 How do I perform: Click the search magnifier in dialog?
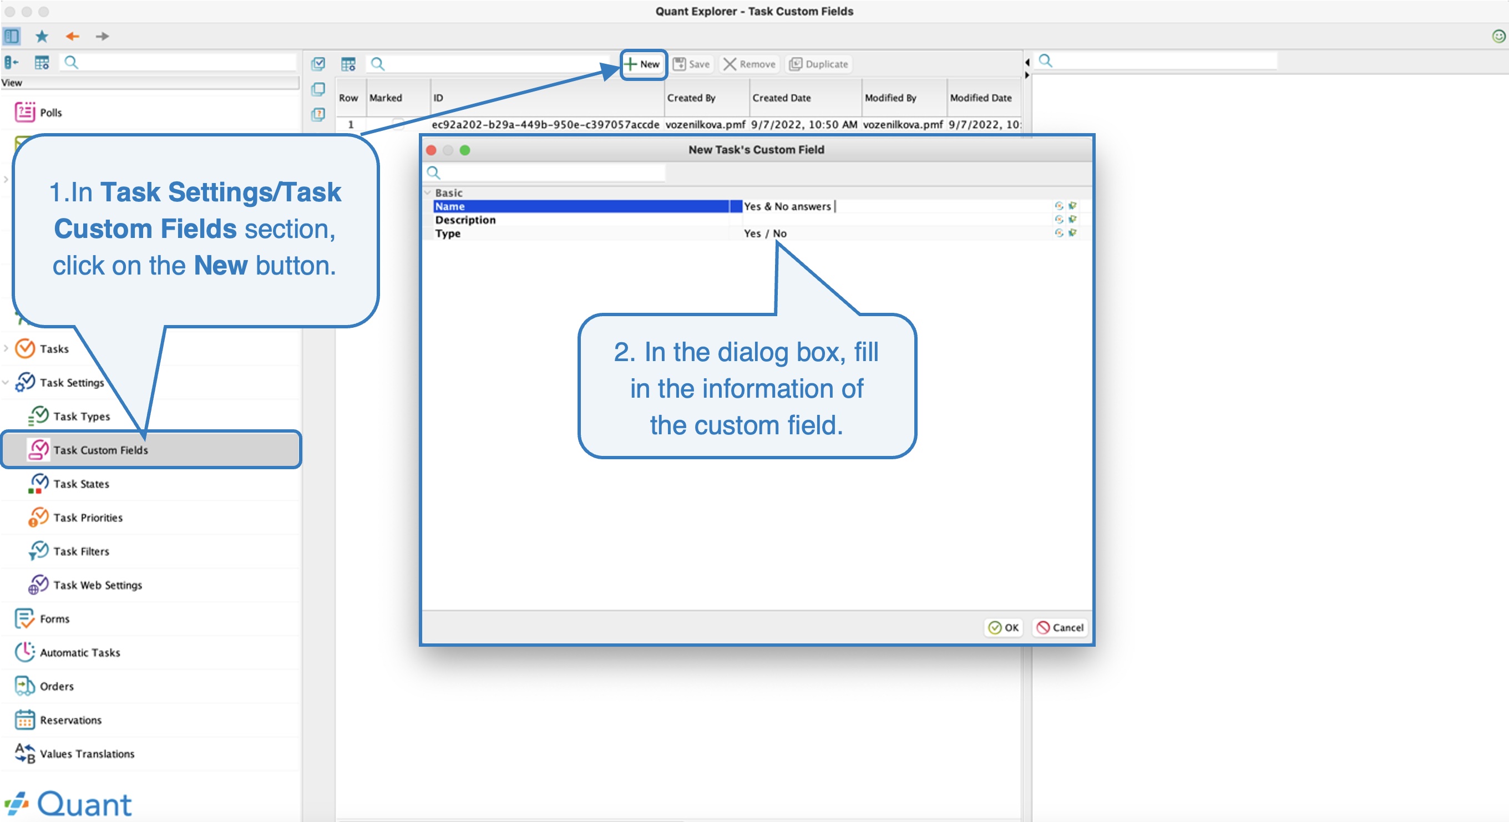click(433, 172)
